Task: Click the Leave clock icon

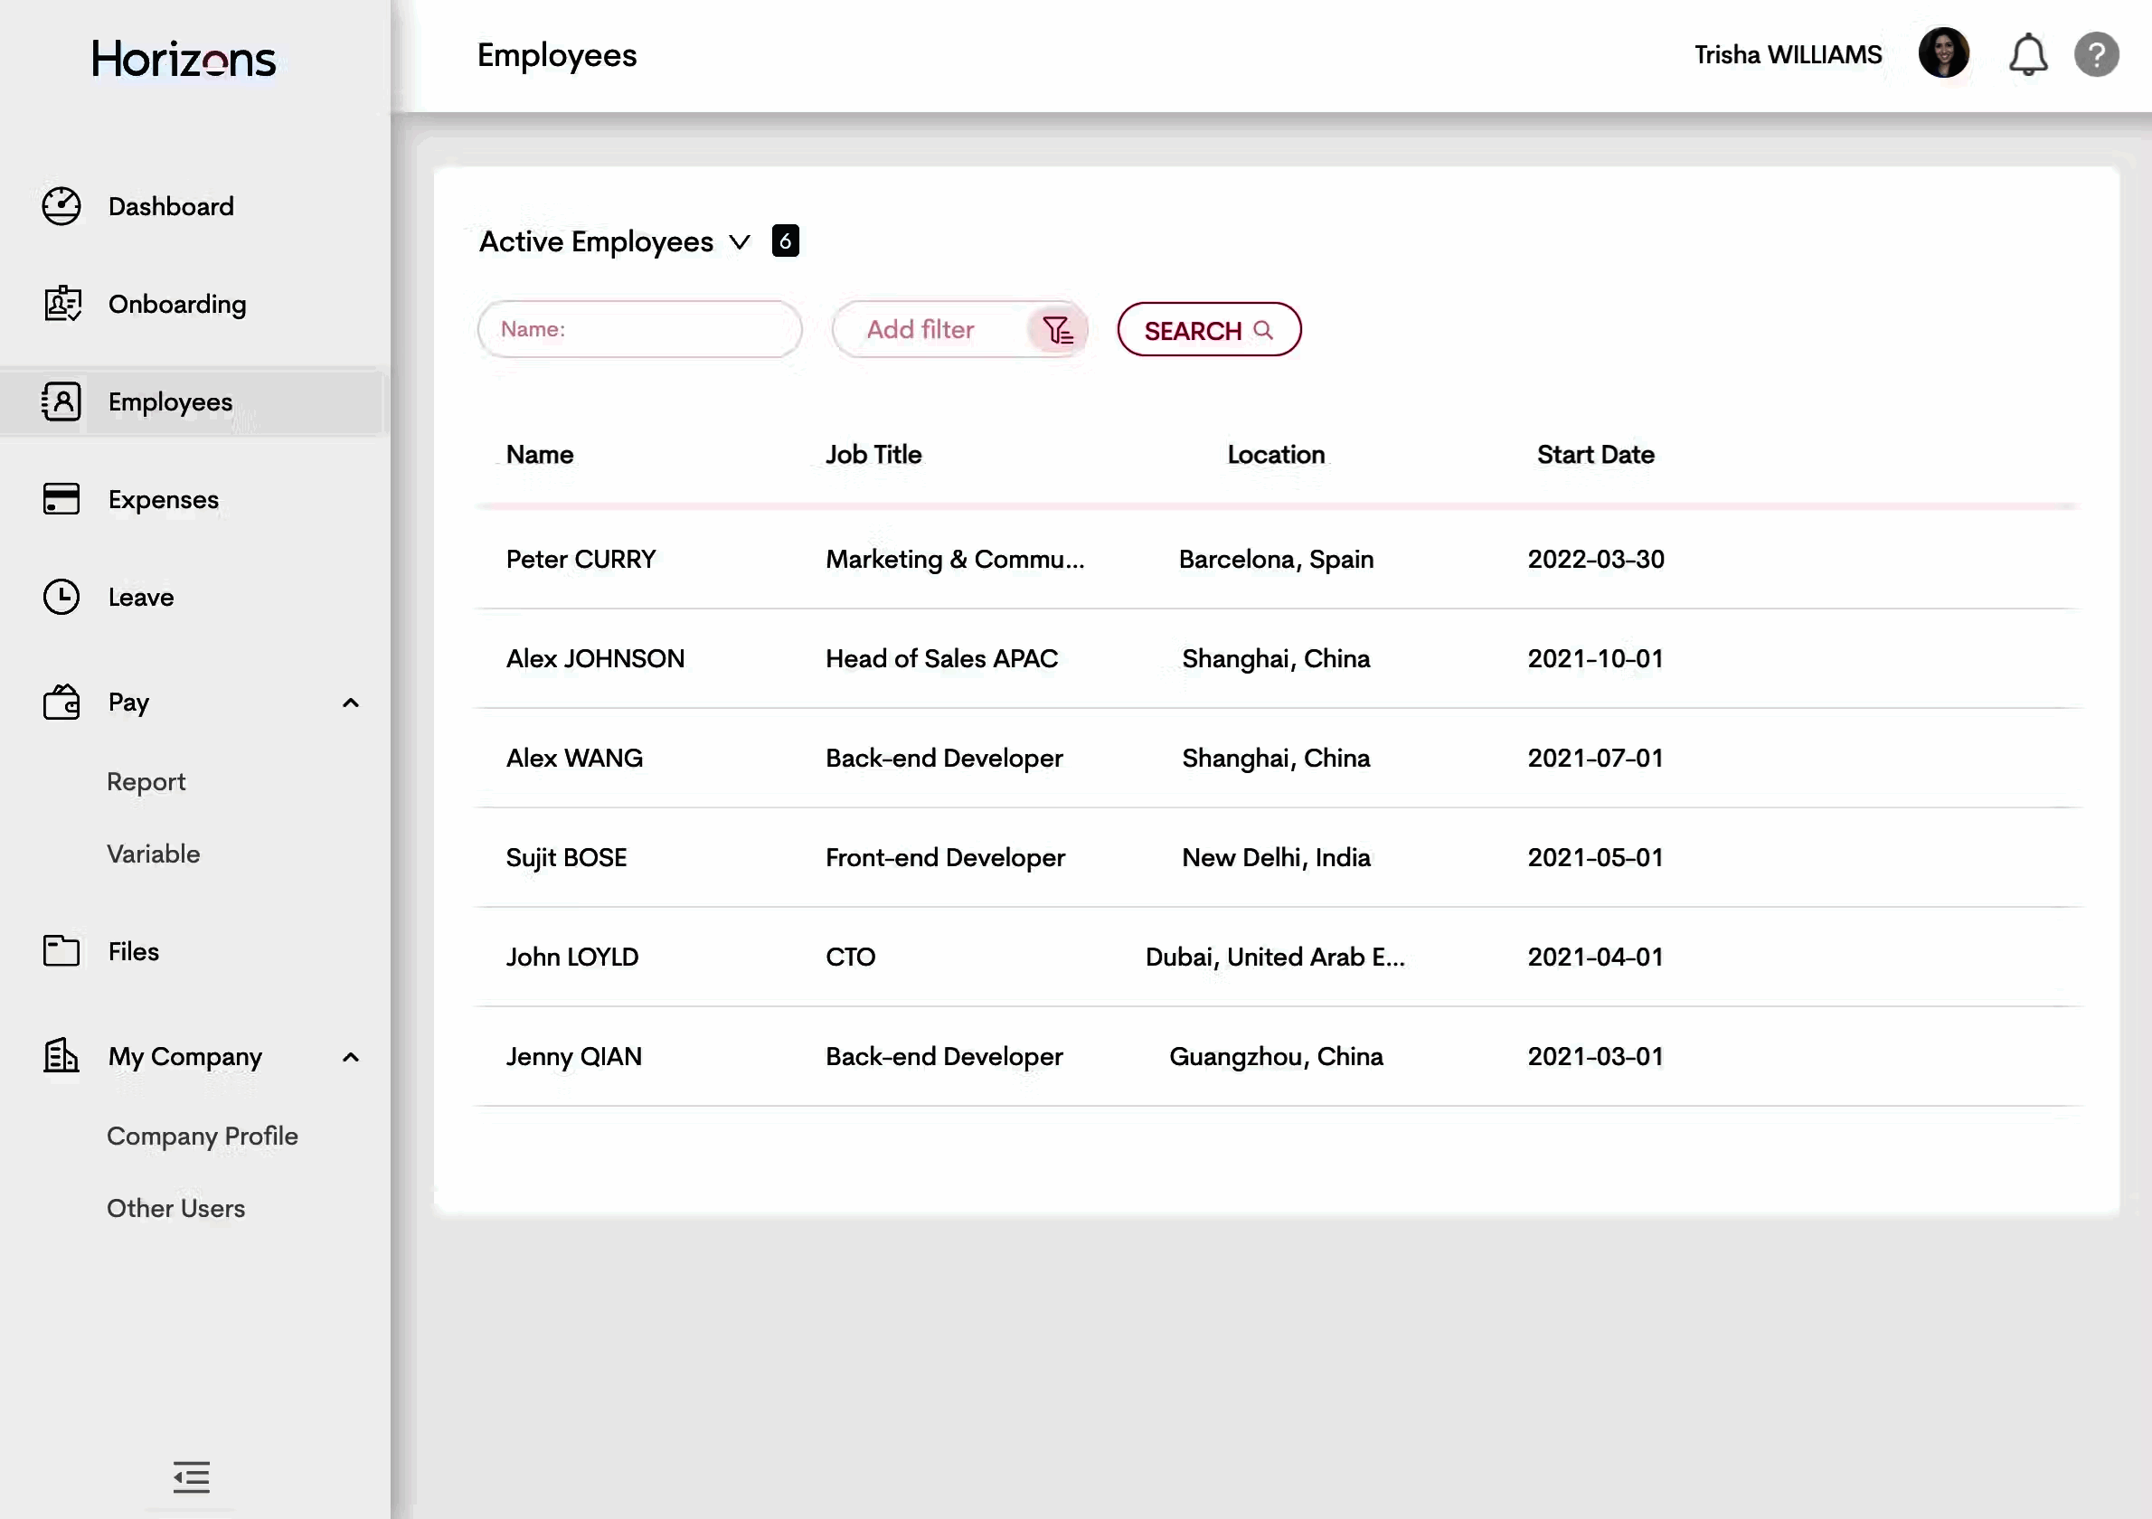Action: click(61, 597)
